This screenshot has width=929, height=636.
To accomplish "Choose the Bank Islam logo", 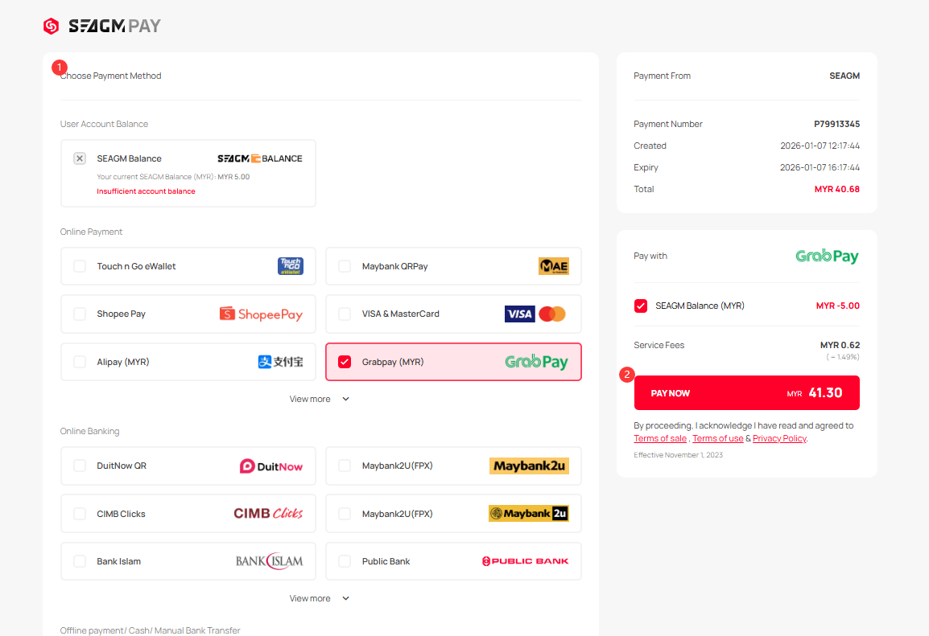I will tap(269, 561).
